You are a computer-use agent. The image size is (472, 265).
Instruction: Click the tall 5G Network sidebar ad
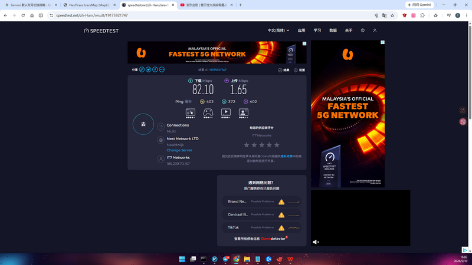(x=348, y=114)
